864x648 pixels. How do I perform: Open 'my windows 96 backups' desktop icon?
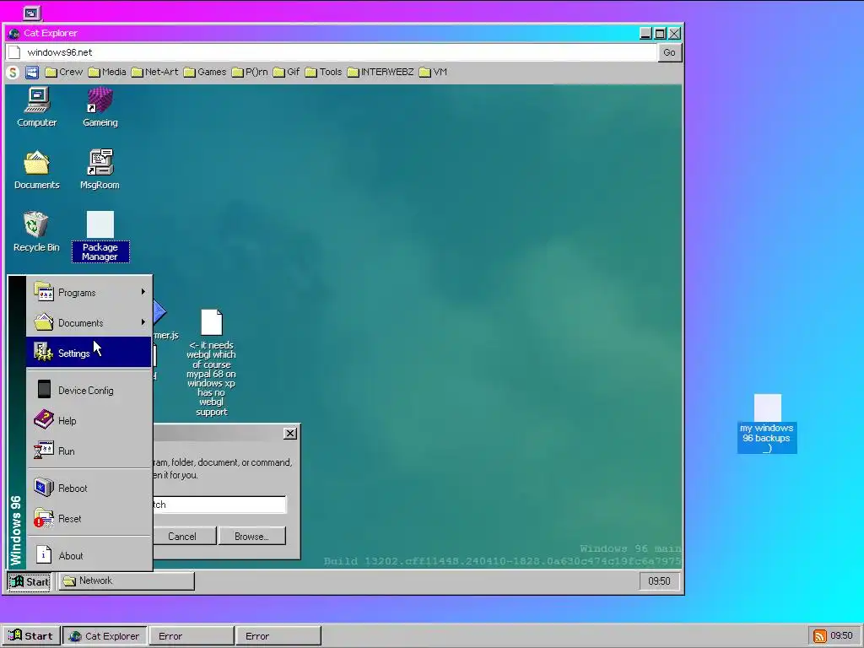pyautogui.click(x=767, y=424)
